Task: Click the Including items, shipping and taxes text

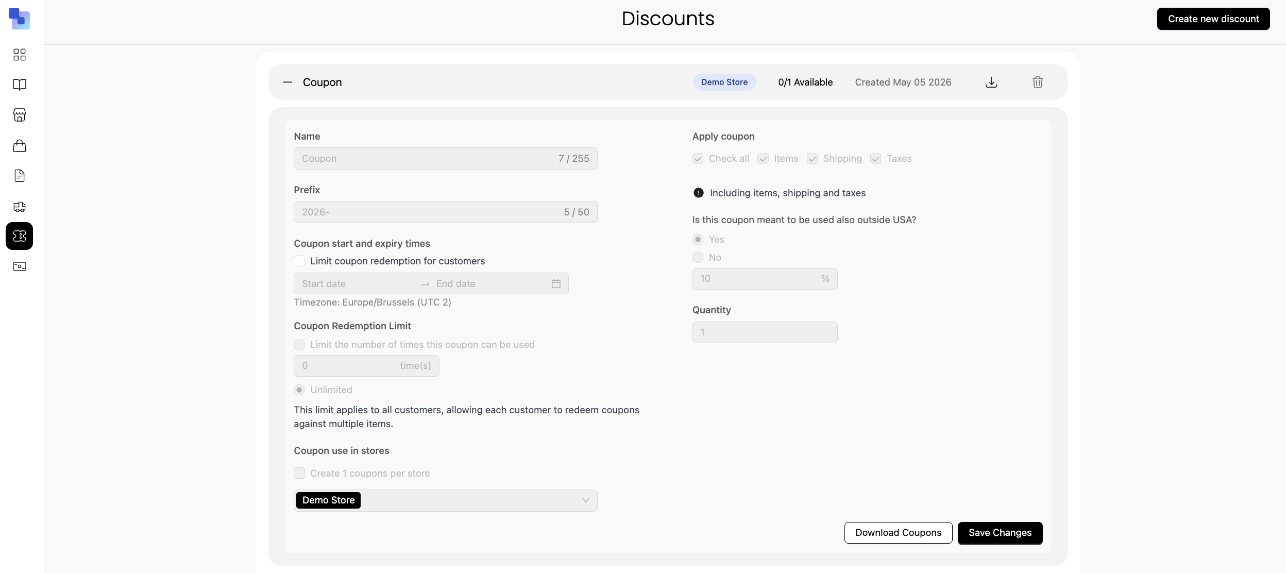Action: point(788,193)
